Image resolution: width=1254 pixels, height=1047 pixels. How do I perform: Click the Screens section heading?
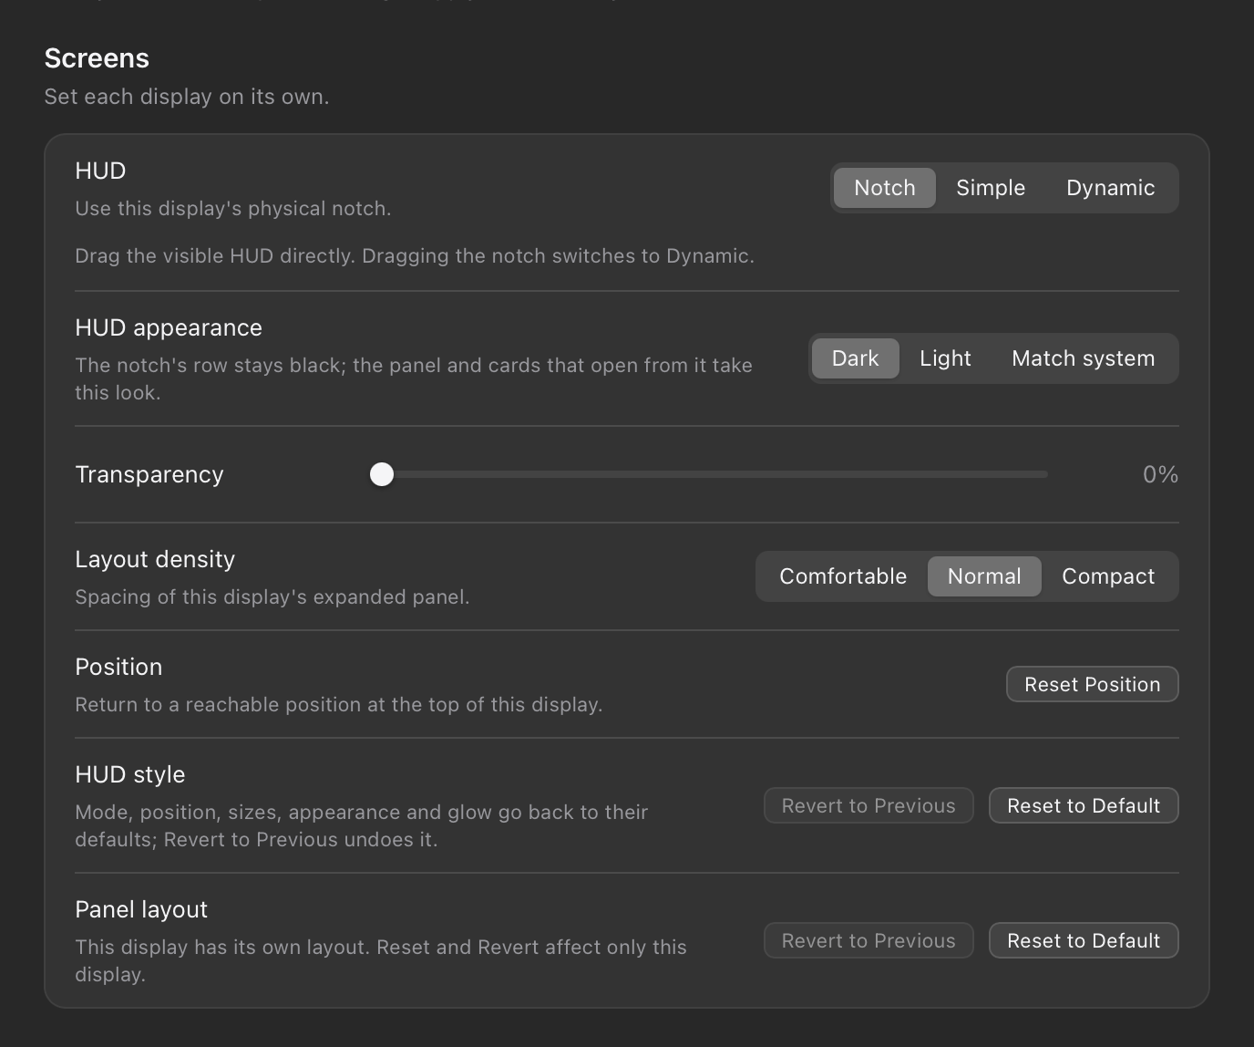[97, 57]
